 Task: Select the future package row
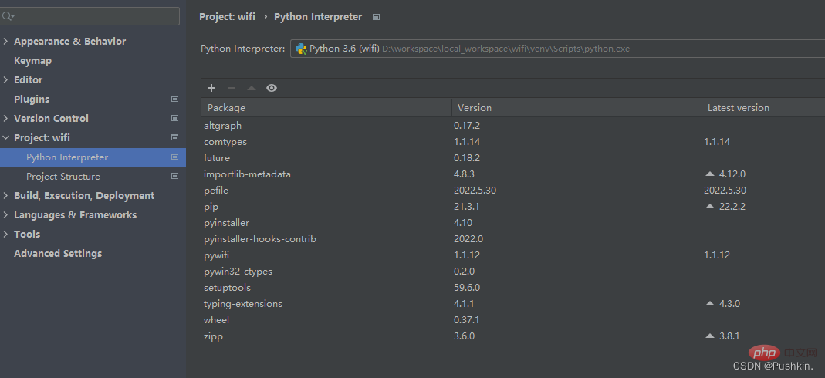click(x=513, y=158)
